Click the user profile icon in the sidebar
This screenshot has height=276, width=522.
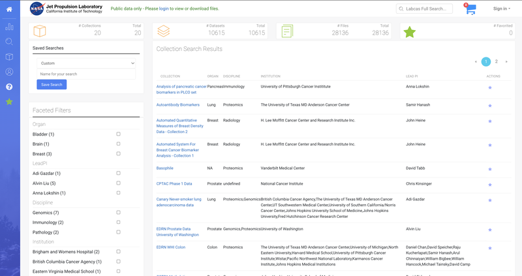[x=9, y=72]
